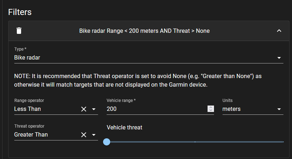Click the Greater Than threat operator value
This screenshot has width=292, height=159.
tap(31, 135)
